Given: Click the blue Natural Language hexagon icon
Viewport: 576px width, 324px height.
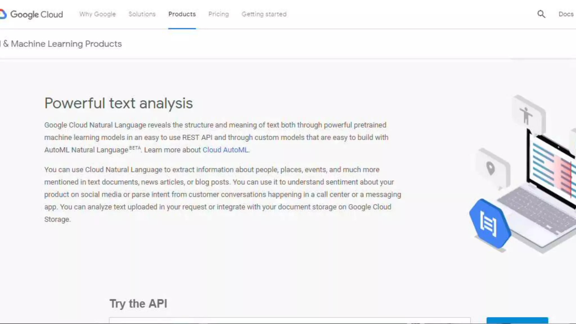Looking at the screenshot, I should point(489,224).
